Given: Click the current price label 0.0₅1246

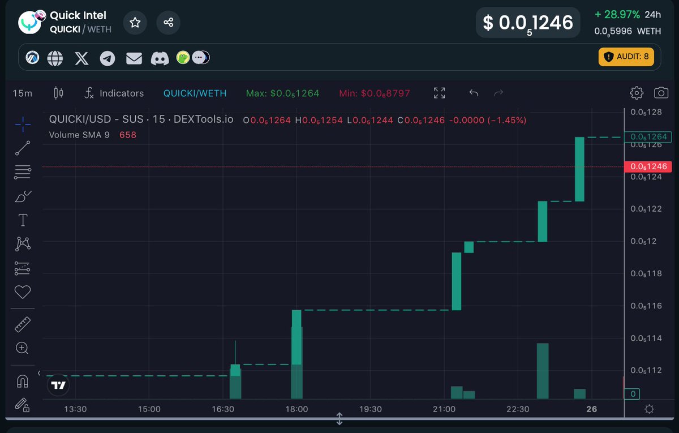Looking at the screenshot, I should click(648, 166).
